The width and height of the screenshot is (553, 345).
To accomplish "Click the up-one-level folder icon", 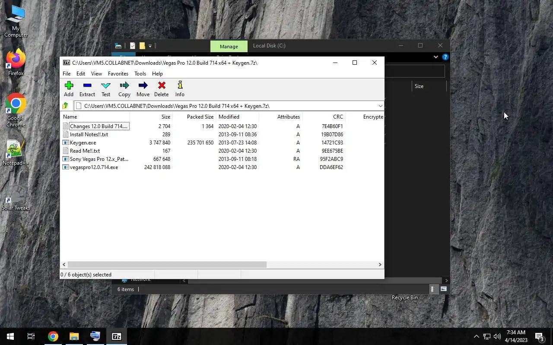I will pyautogui.click(x=66, y=106).
